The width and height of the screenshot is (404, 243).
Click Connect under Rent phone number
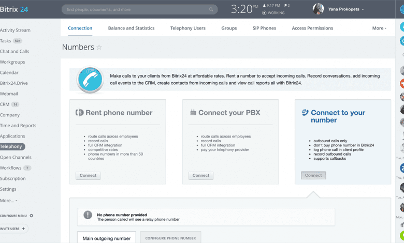click(x=88, y=175)
